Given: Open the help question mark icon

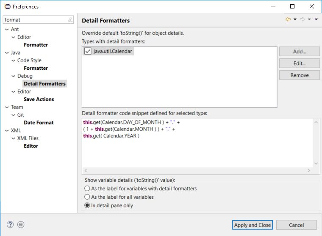Looking at the screenshot, I should [x=10, y=225].
